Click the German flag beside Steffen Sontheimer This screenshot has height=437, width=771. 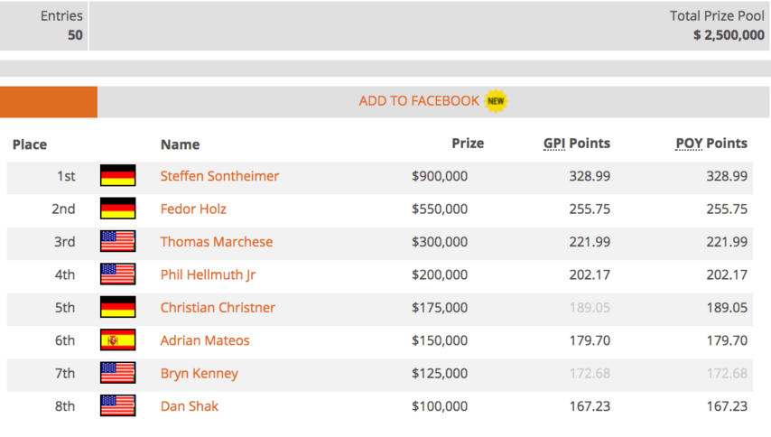[x=117, y=175]
